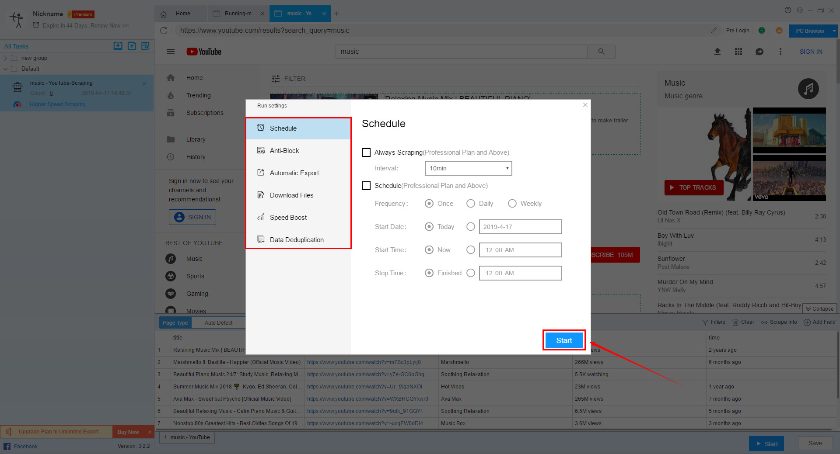Open History in YouTube sidebar
This screenshot has height=454, width=840.
coord(196,157)
